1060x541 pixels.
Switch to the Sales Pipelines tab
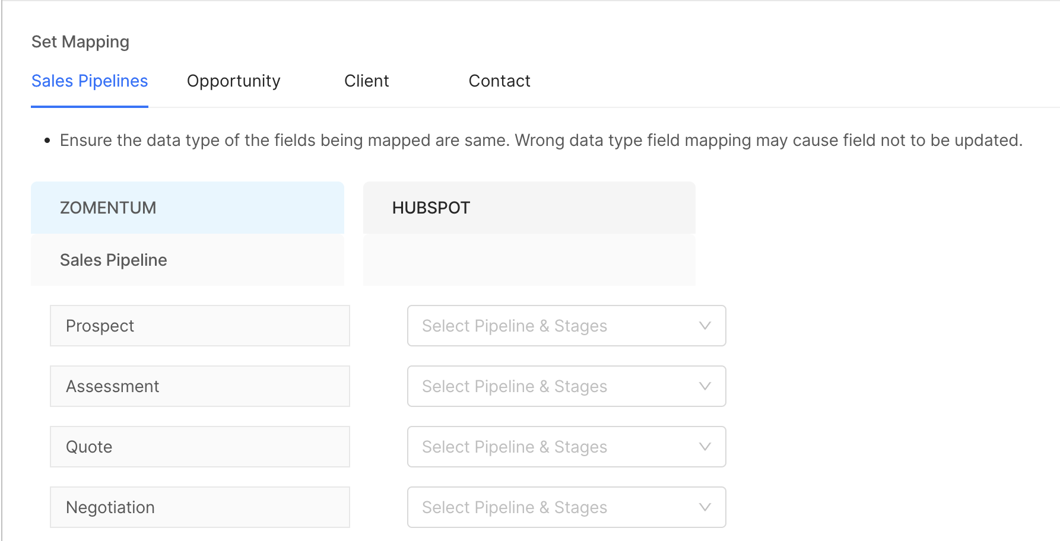point(90,81)
